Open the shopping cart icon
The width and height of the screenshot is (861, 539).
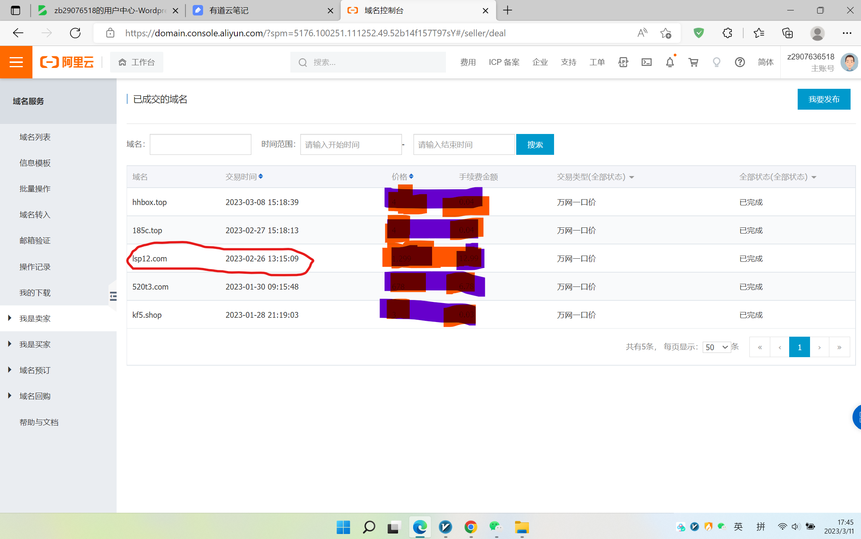coord(693,62)
